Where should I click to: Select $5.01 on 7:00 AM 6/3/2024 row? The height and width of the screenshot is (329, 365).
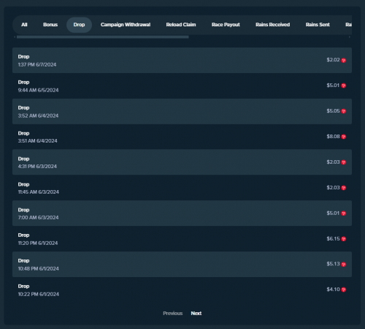click(333, 213)
